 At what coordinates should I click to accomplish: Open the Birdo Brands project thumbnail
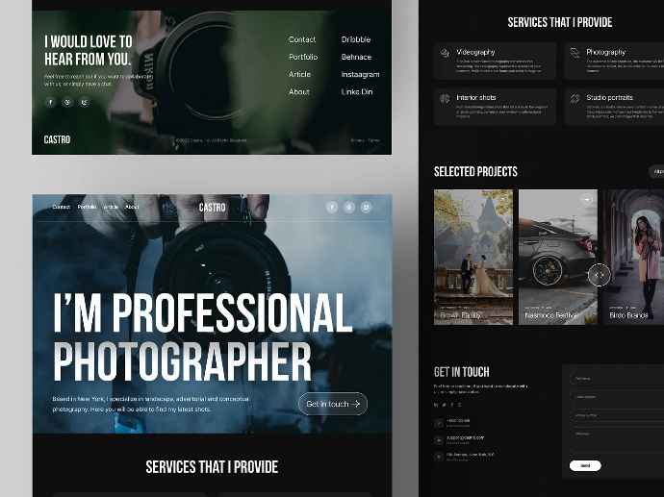tap(633, 258)
